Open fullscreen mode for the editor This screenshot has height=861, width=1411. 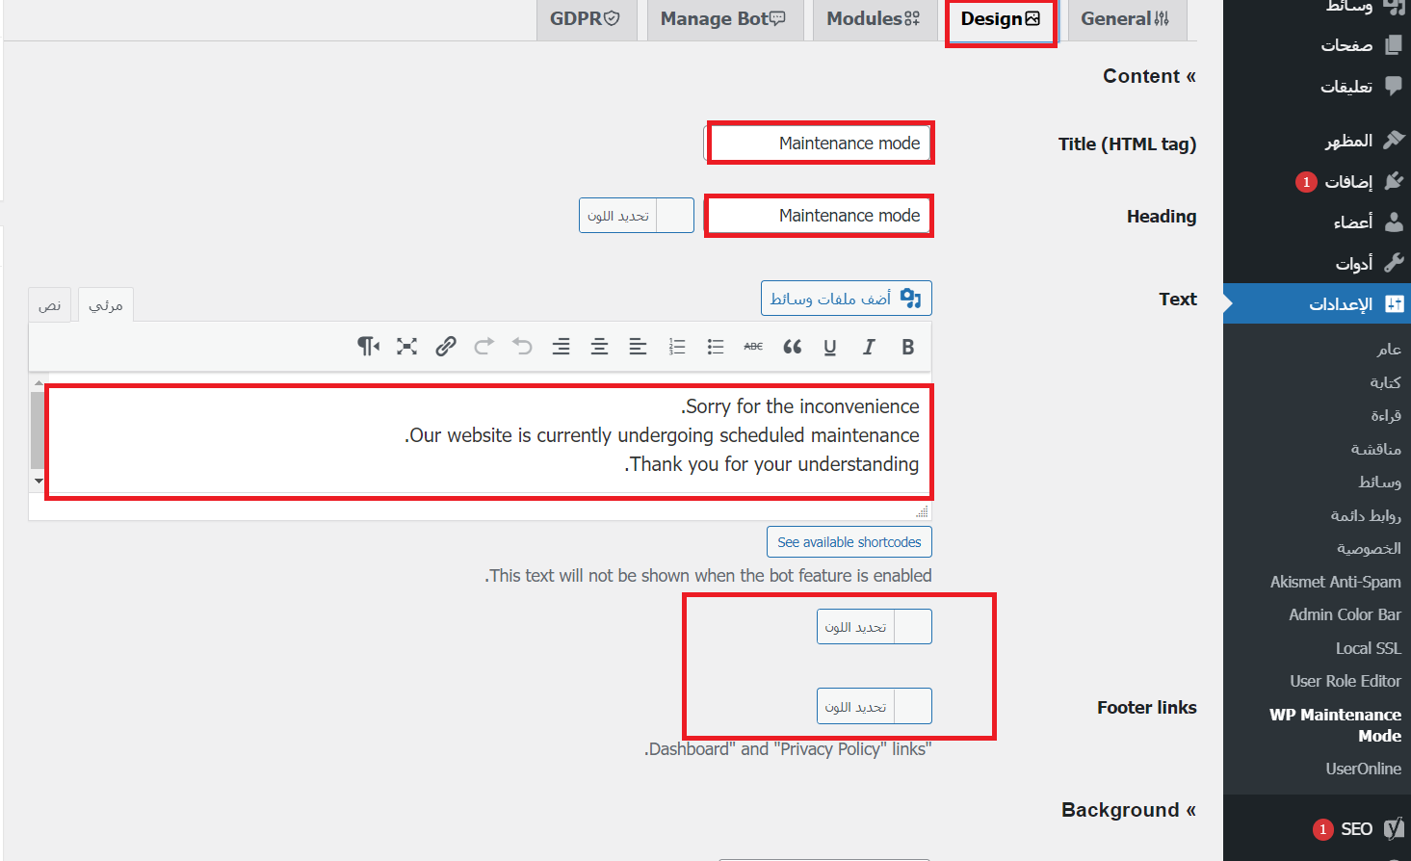click(406, 347)
